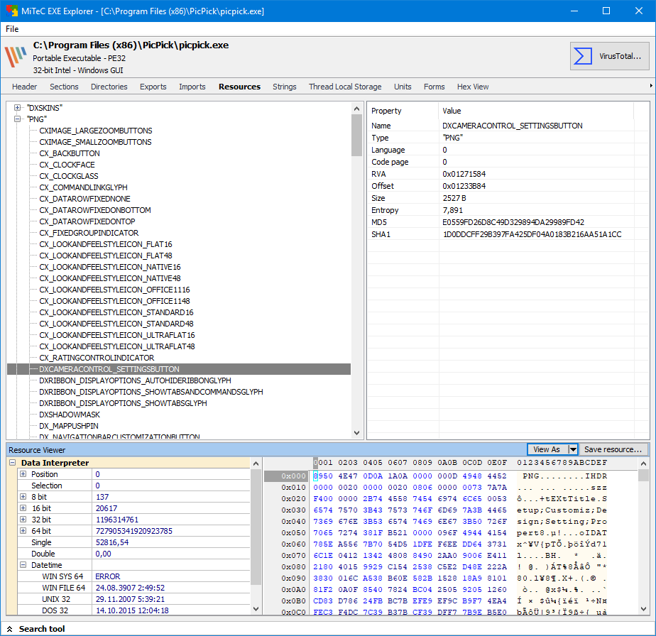Expand the Position row
The width and height of the screenshot is (656, 636).
pyautogui.click(x=23, y=474)
